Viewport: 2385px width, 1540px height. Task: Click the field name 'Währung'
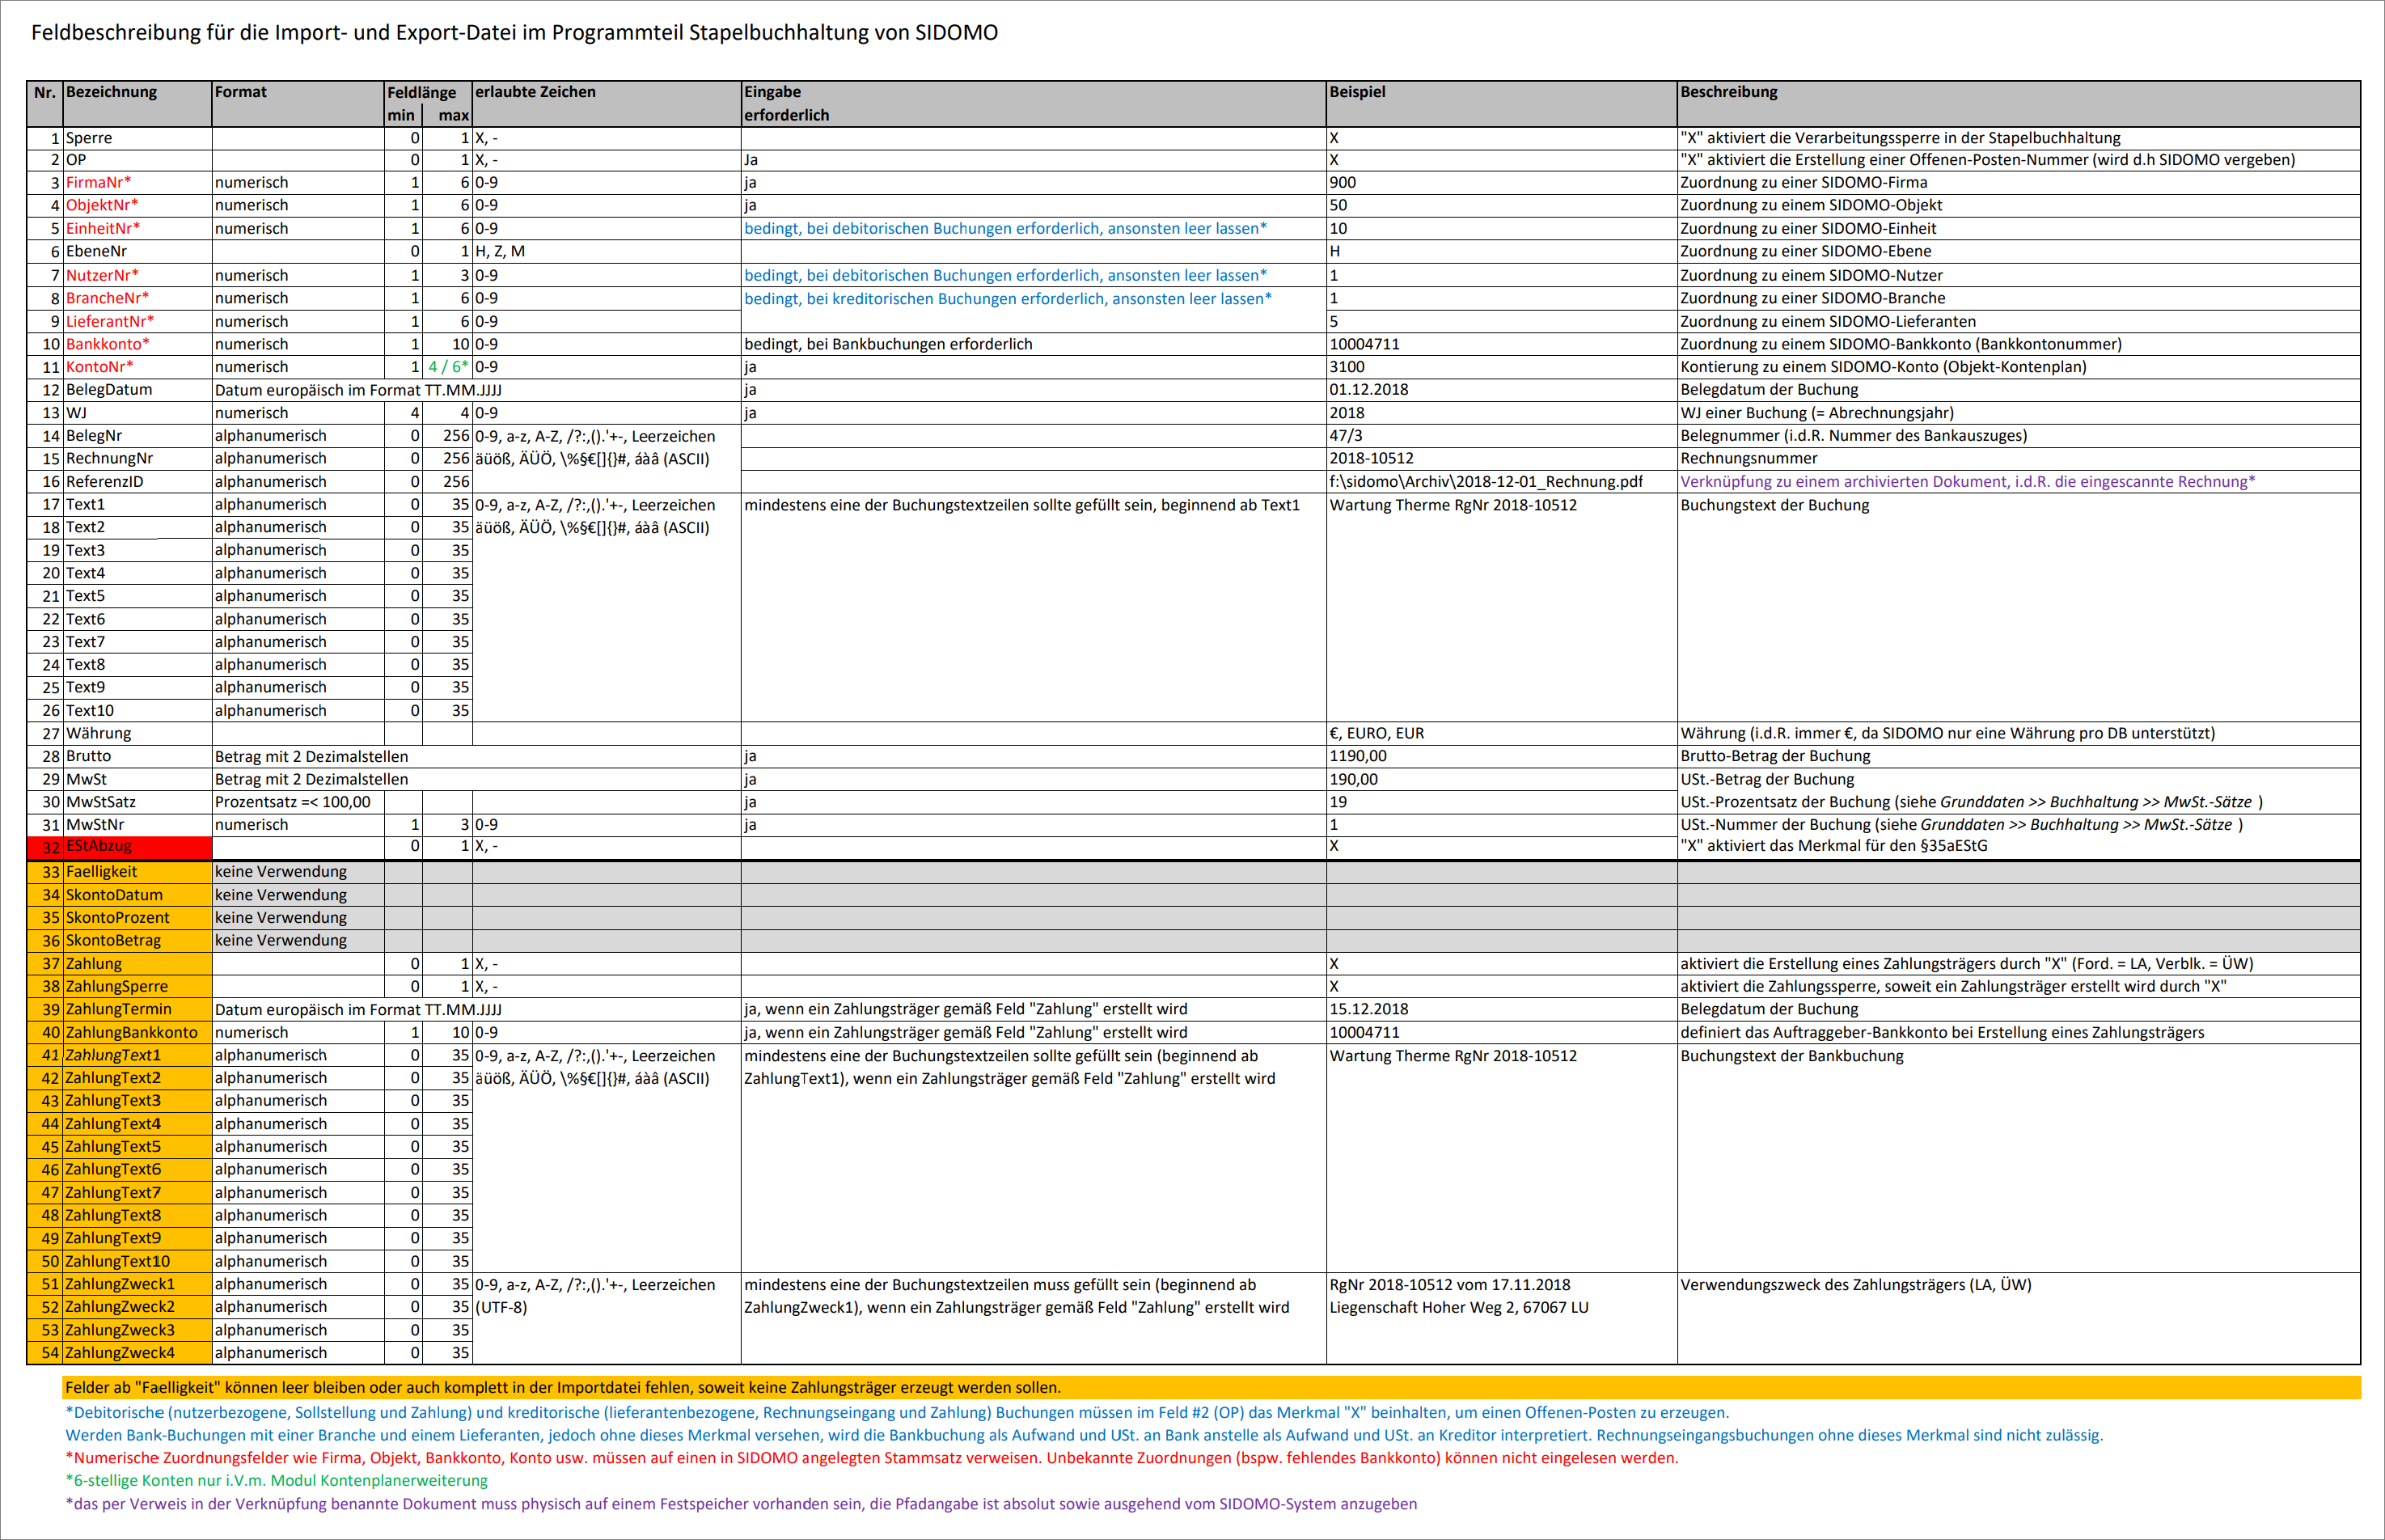tap(98, 733)
